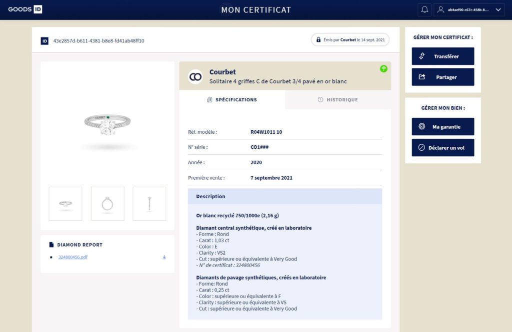Click the GOODS ID logo
Image resolution: width=512 pixels, height=332 pixels.
click(25, 9)
